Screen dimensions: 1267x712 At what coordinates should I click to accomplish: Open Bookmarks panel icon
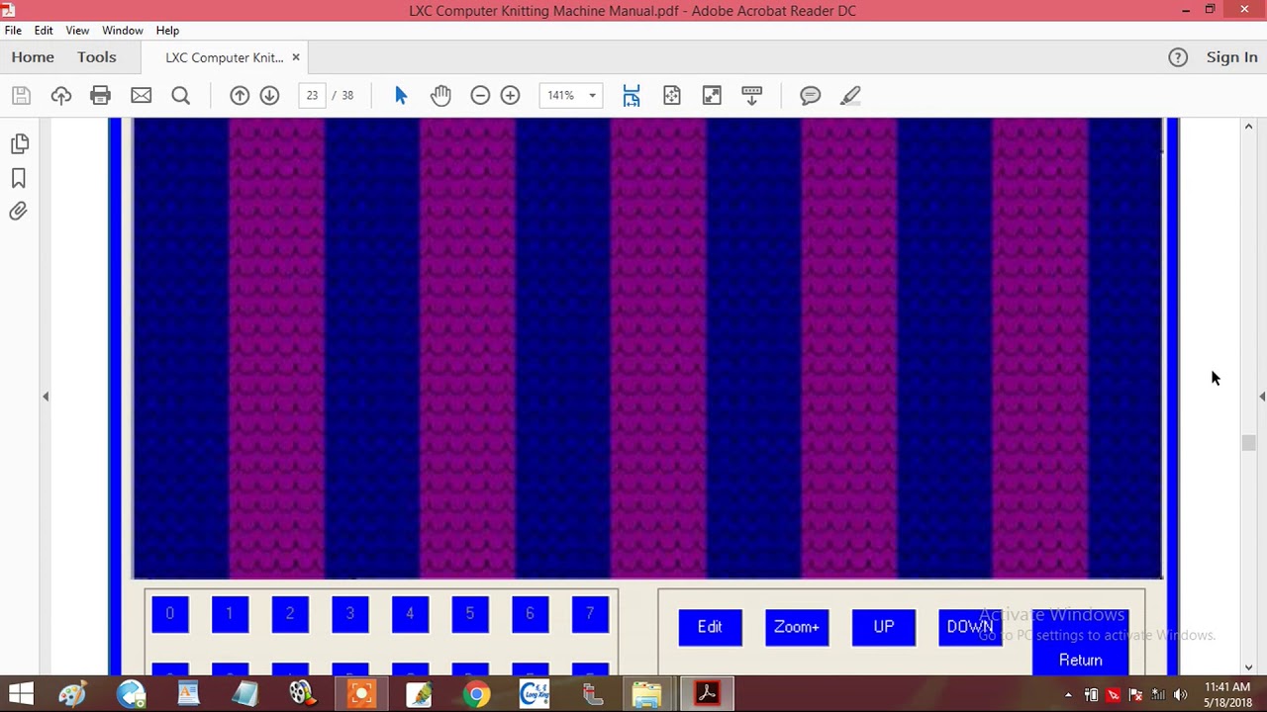(x=19, y=178)
